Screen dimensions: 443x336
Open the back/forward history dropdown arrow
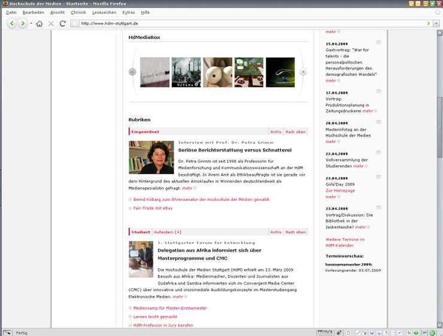click(x=31, y=23)
